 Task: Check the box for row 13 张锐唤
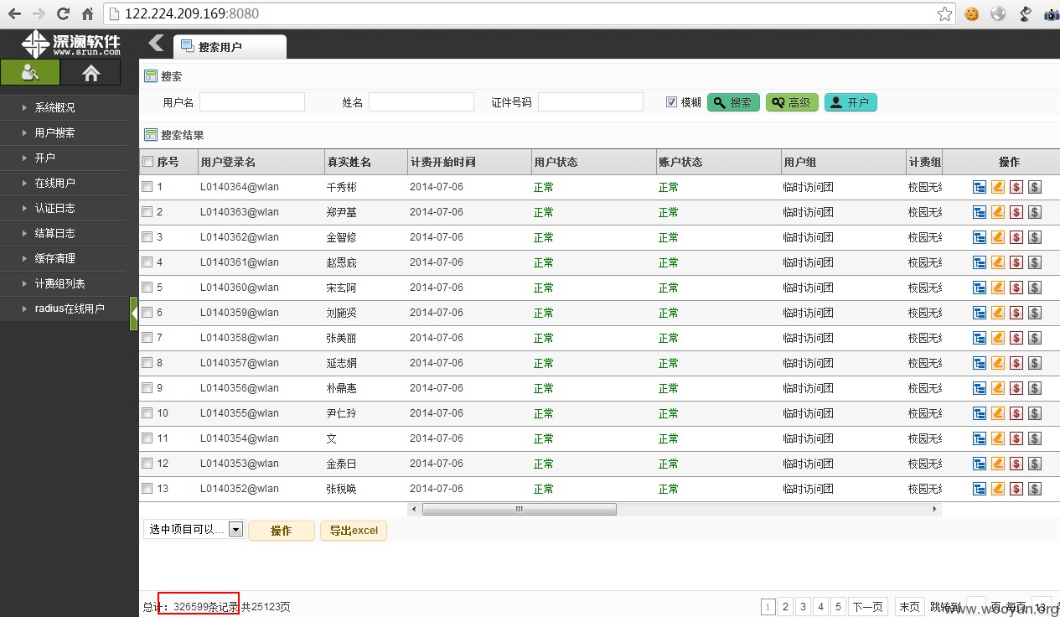(147, 489)
